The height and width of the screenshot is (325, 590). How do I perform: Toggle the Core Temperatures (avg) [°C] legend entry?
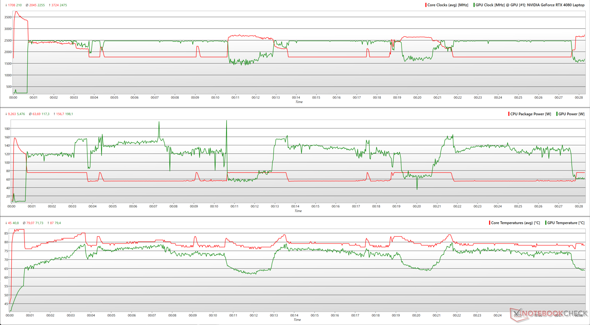coord(515,223)
